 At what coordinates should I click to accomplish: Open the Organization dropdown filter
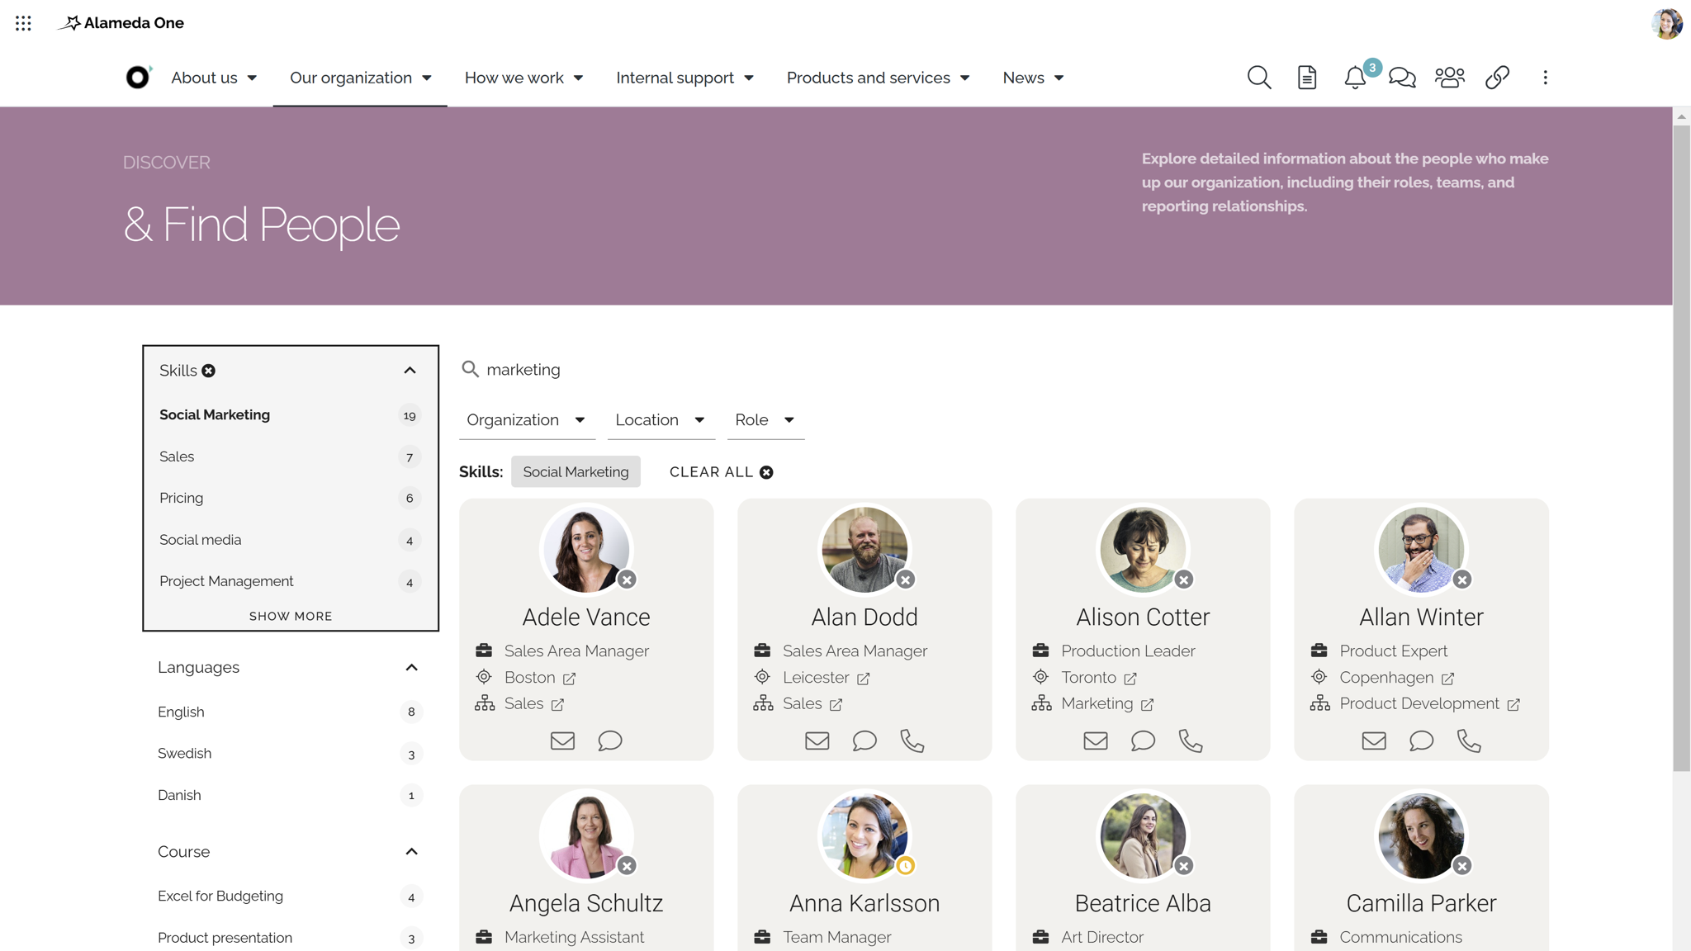coord(527,420)
